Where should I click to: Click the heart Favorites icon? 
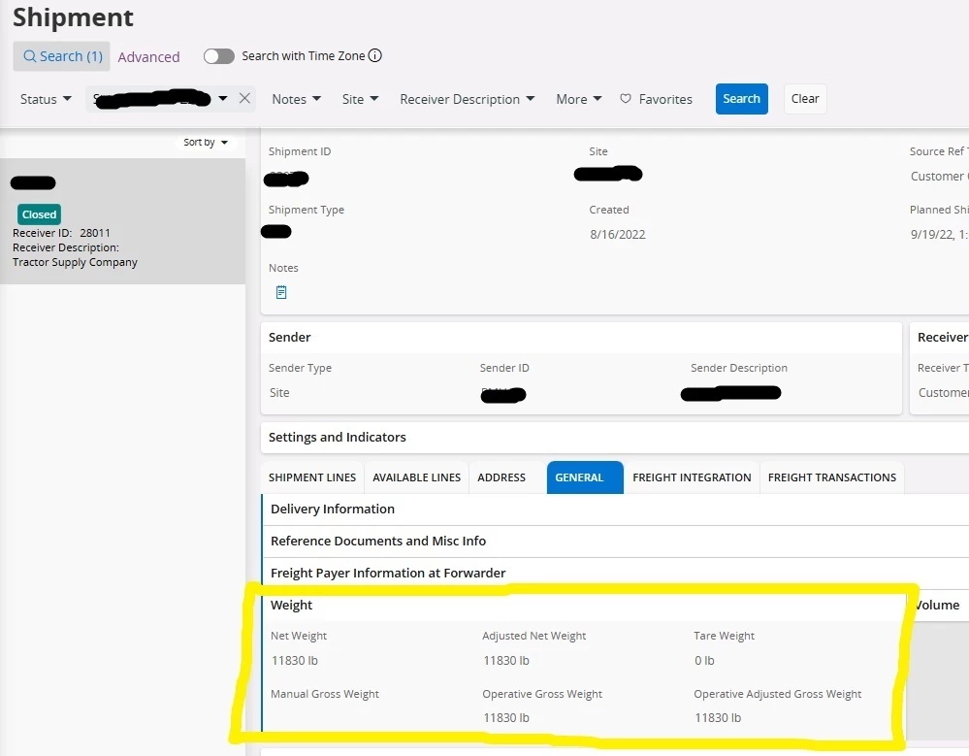tap(626, 98)
